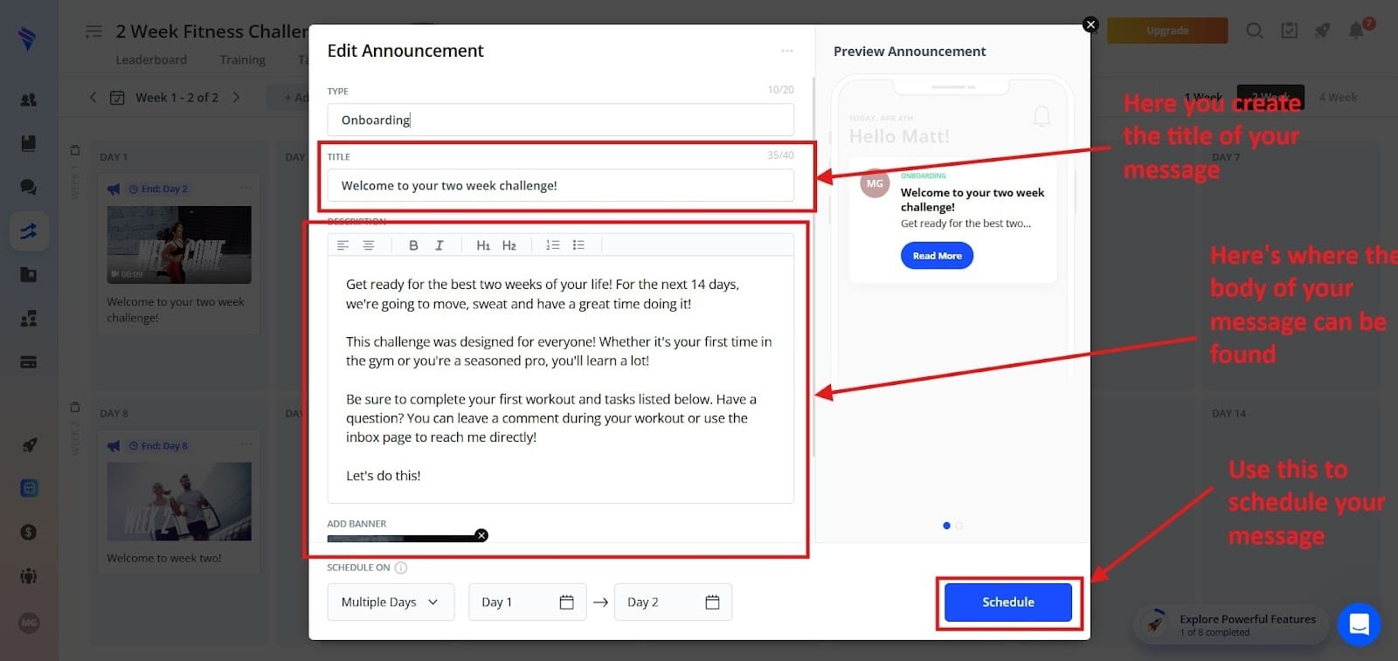Delete Week 1 with trash icon
This screenshot has height=661, width=1398.
75,150
